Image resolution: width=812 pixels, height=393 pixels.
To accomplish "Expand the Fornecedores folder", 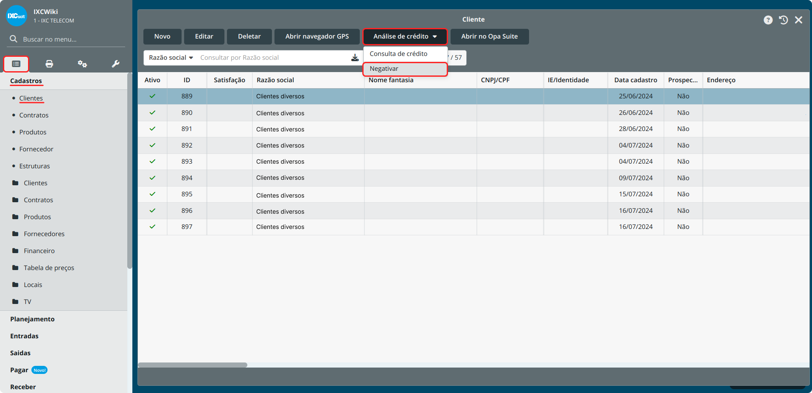I will click(x=44, y=234).
